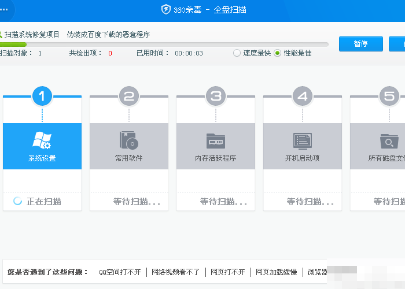Open the QQ空间打不开 link
Viewport: 405px width, 289px height.
point(120,272)
